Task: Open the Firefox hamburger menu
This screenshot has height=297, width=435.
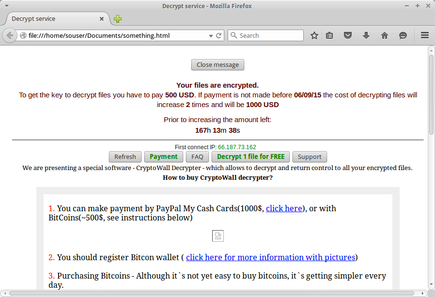Action: (425, 35)
